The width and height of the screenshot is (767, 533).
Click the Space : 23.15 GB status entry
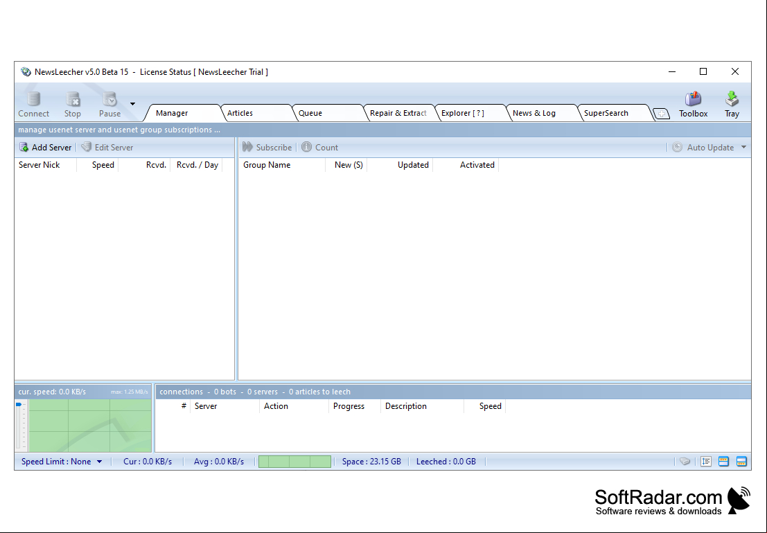pyautogui.click(x=371, y=462)
